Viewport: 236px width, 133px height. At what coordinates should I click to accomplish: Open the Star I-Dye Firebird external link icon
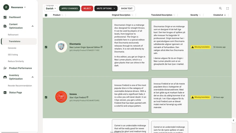tap(87, 97)
